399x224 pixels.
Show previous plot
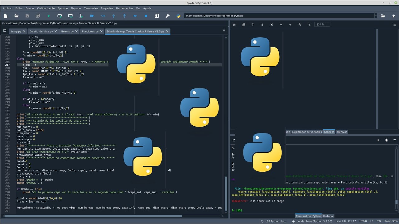point(281,25)
